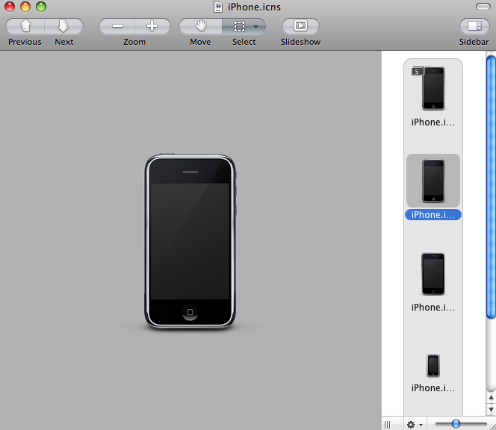The width and height of the screenshot is (496, 430).
Task: Click the scrollbar down arrow in sidebar
Action: (491, 409)
